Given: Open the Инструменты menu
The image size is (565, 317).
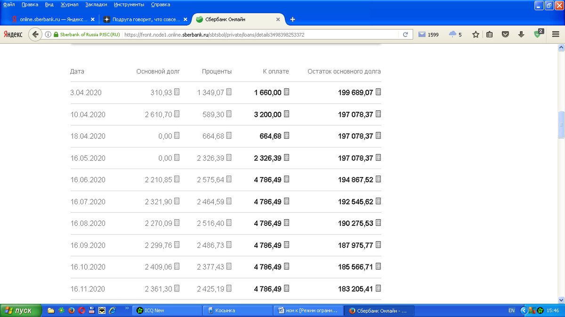Looking at the screenshot, I should [129, 4].
